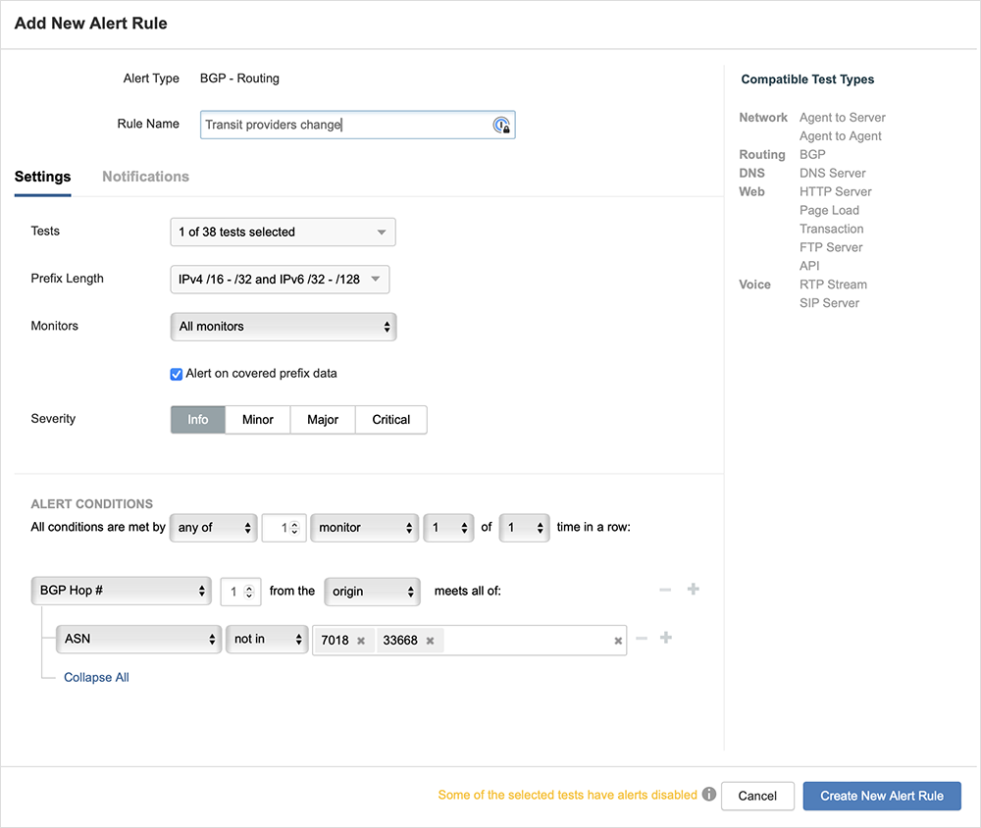Clear all ASN values with the x icon
The image size is (981, 828).
coord(618,640)
